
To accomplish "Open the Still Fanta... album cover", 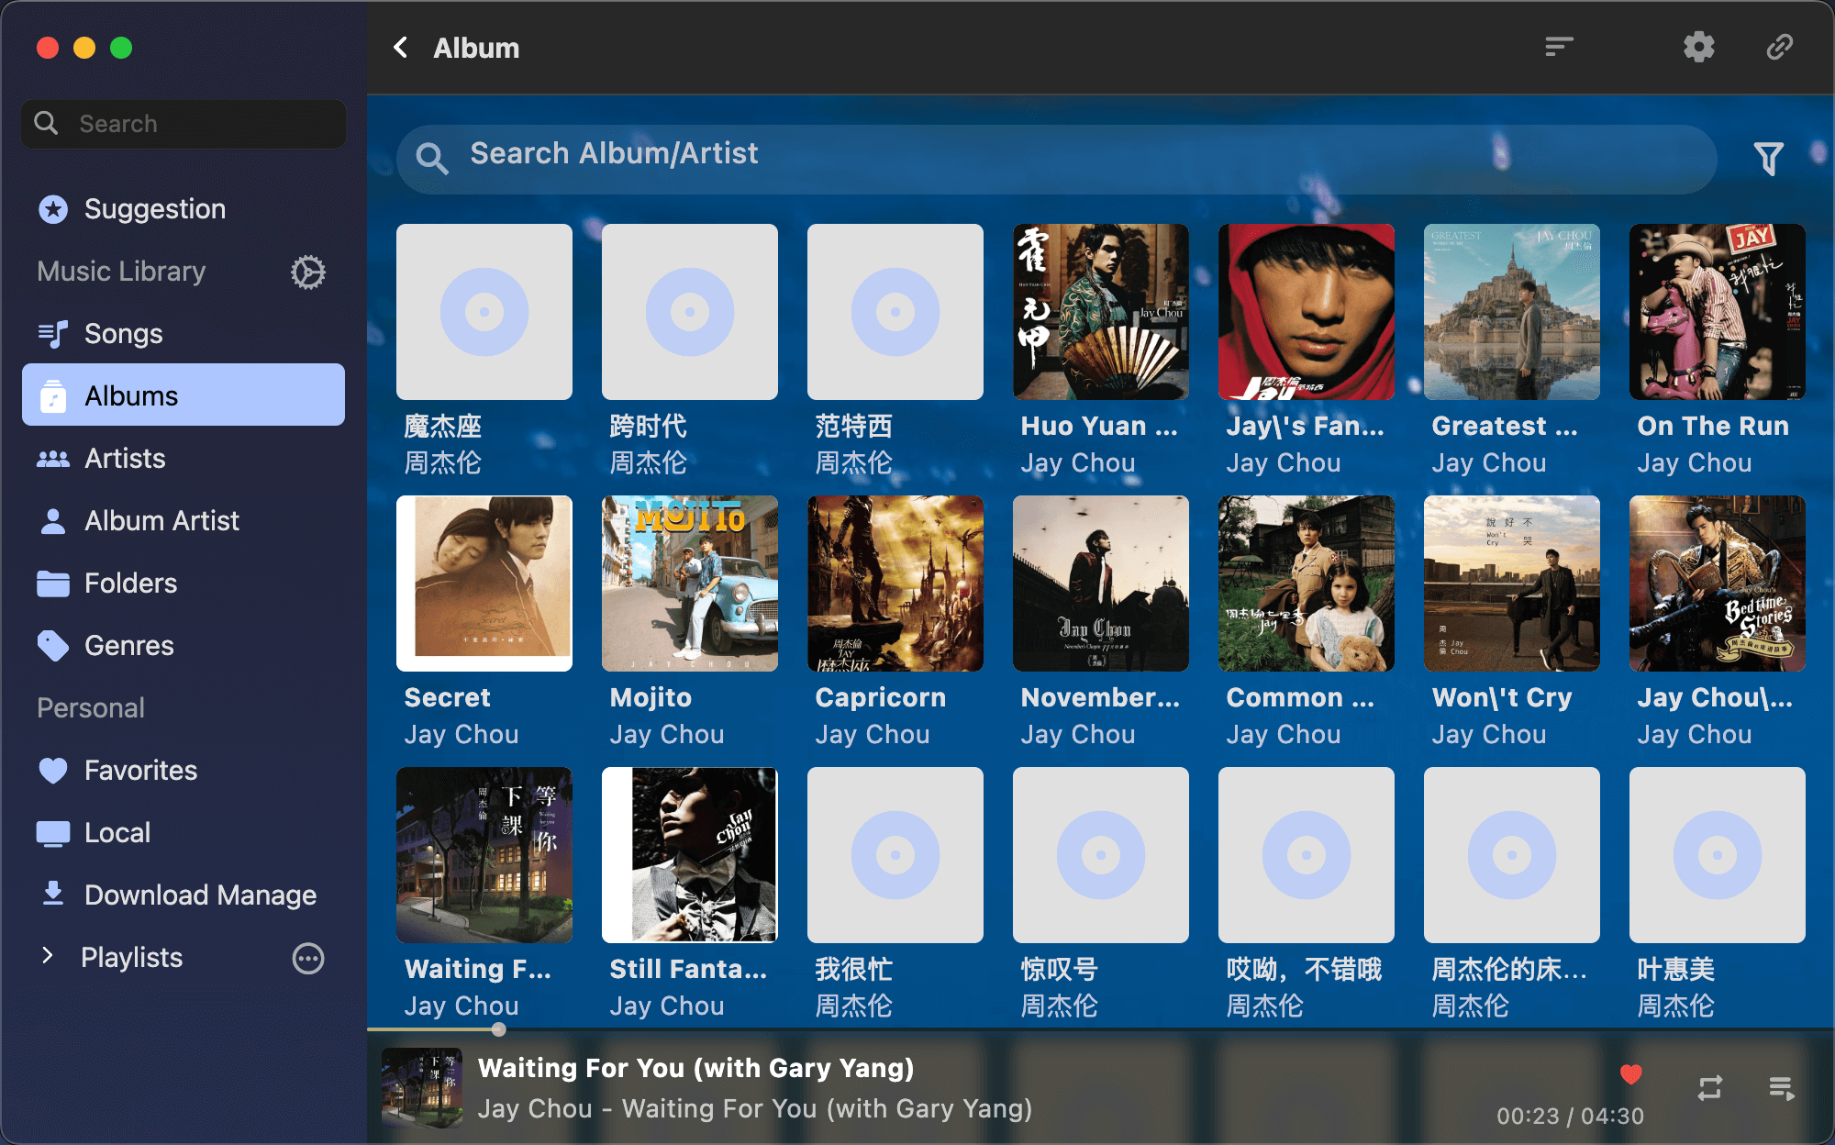I will click(x=690, y=855).
